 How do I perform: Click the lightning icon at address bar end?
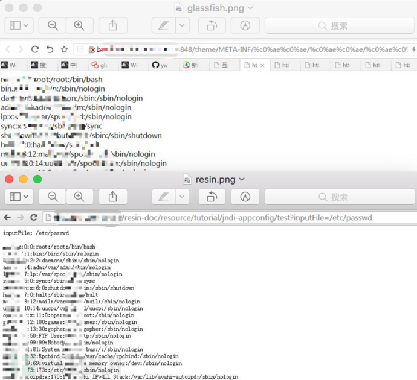point(413,49)
